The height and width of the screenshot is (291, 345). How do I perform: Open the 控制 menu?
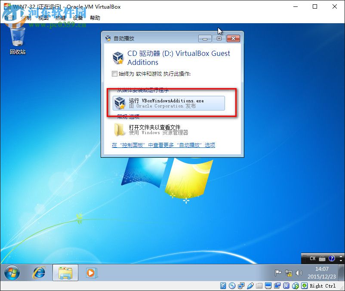point(26,18)
